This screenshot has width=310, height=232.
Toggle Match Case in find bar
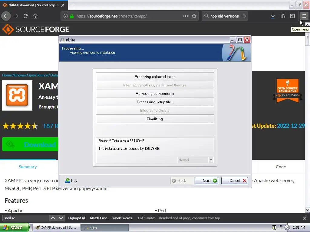[x=99, y=218]
